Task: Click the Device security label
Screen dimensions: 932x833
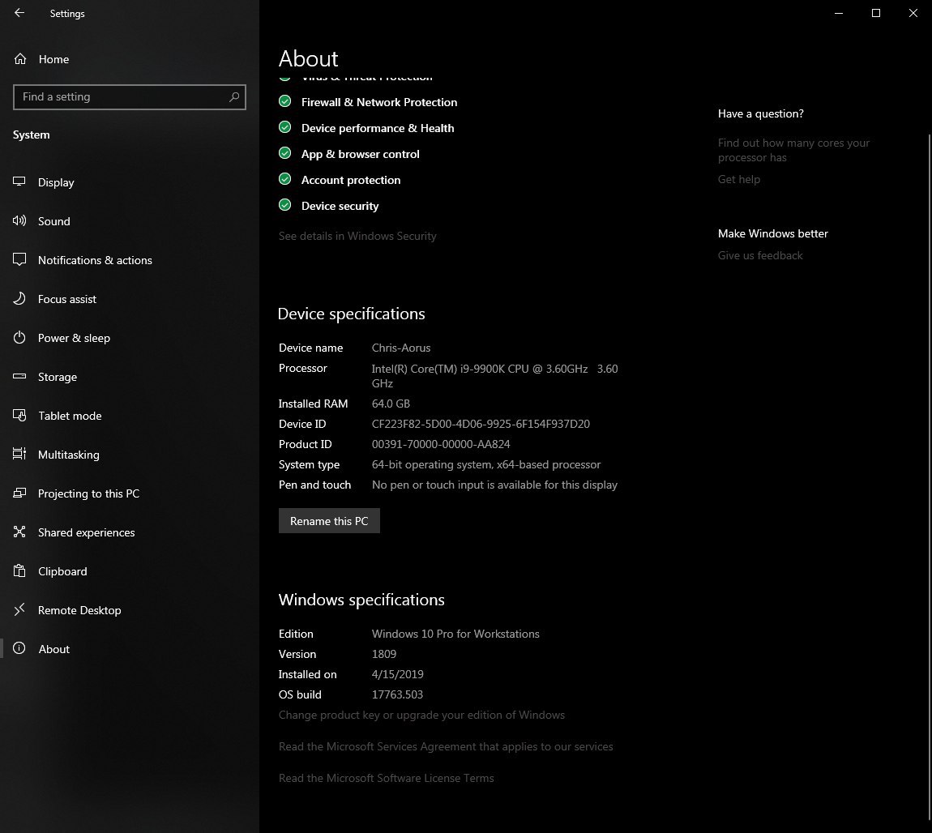Action: coord(340,206)
